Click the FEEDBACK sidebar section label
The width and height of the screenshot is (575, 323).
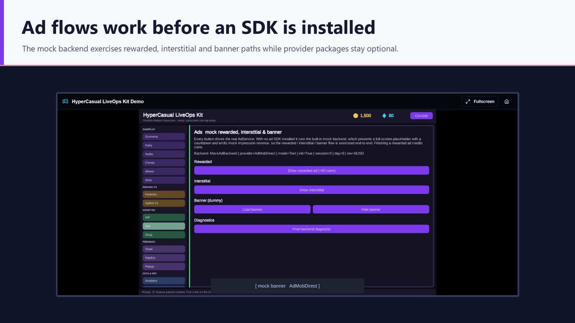(x=149, y=242)
